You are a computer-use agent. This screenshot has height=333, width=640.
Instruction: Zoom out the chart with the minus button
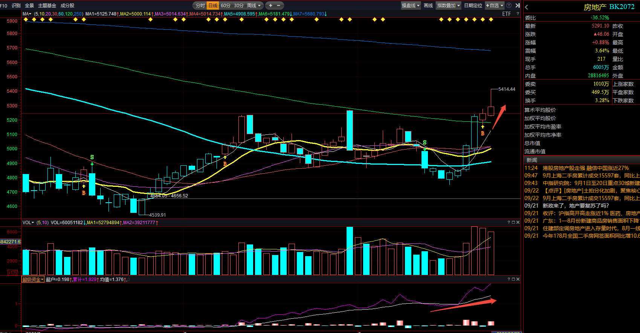click(x=279, y=6)
